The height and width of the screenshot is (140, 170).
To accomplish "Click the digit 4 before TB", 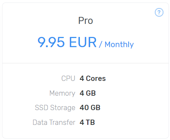I will (x=82, y=122).
